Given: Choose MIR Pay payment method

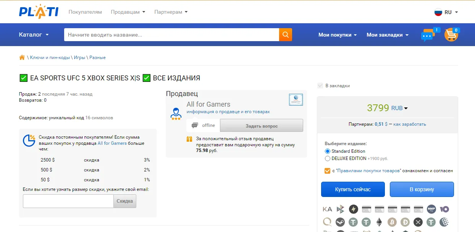Looking at the screenshot, I should [431, 209].
